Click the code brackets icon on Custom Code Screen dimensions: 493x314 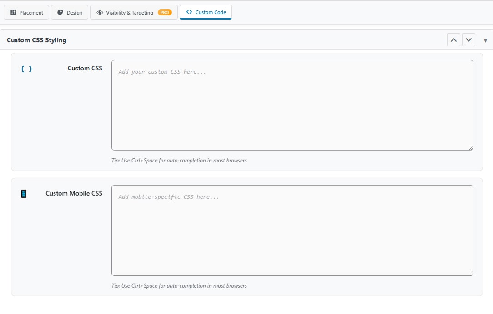click(189, 12)
